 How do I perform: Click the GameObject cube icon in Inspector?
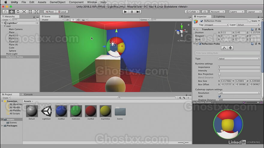(x=196, y=21)
